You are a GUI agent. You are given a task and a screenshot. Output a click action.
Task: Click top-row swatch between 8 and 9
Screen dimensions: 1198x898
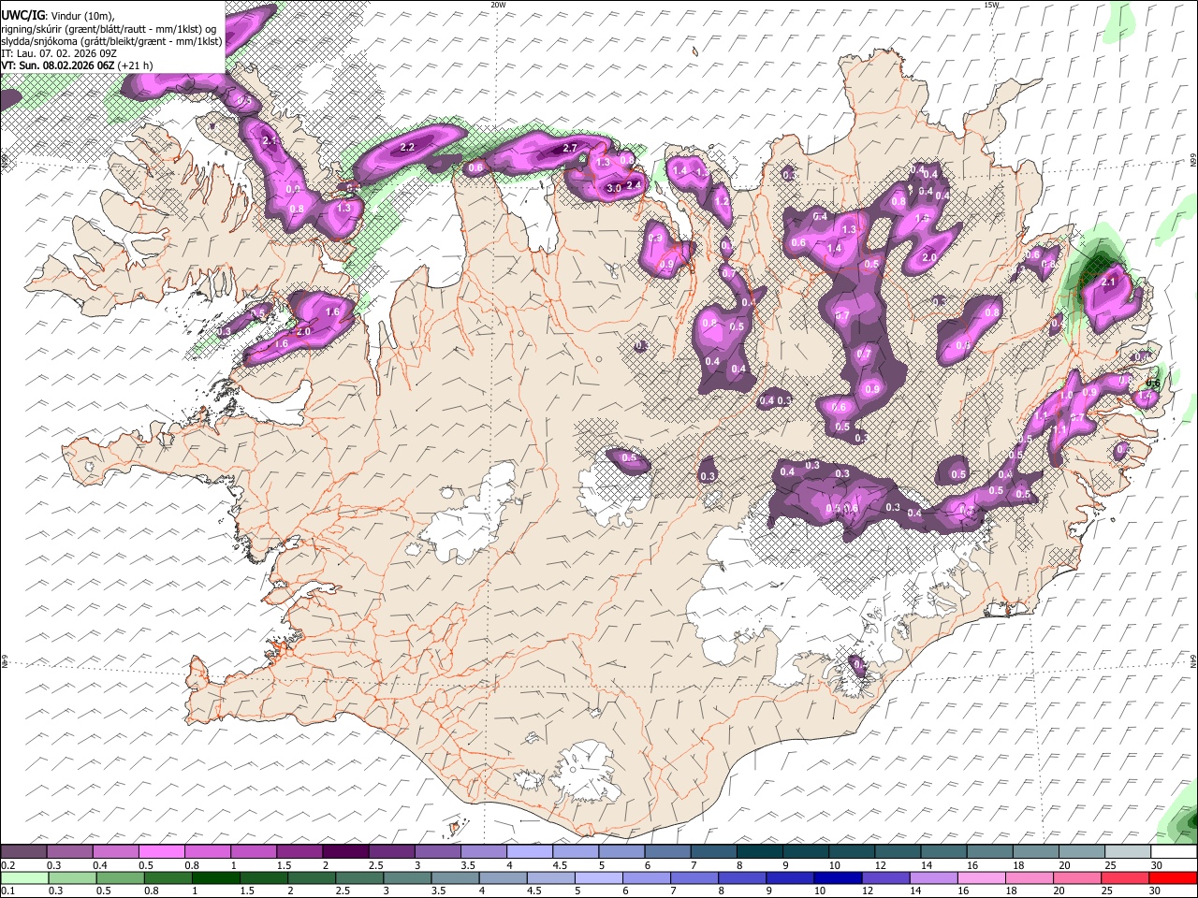click(760, 852)
